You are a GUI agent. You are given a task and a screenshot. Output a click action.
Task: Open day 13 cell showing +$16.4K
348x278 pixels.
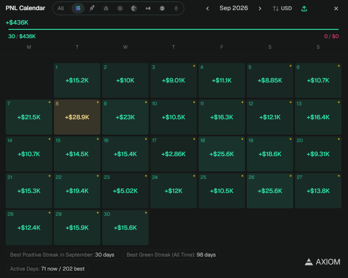click(318, 117)
